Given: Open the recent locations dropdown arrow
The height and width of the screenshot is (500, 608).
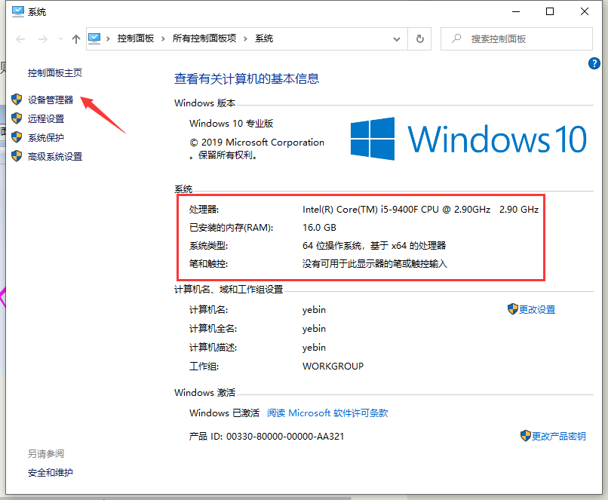Looking at the screenshot, I should (x=60, y=39).
